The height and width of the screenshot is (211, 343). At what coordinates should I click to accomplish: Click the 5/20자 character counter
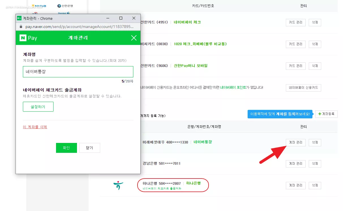[x=127, y=81]
